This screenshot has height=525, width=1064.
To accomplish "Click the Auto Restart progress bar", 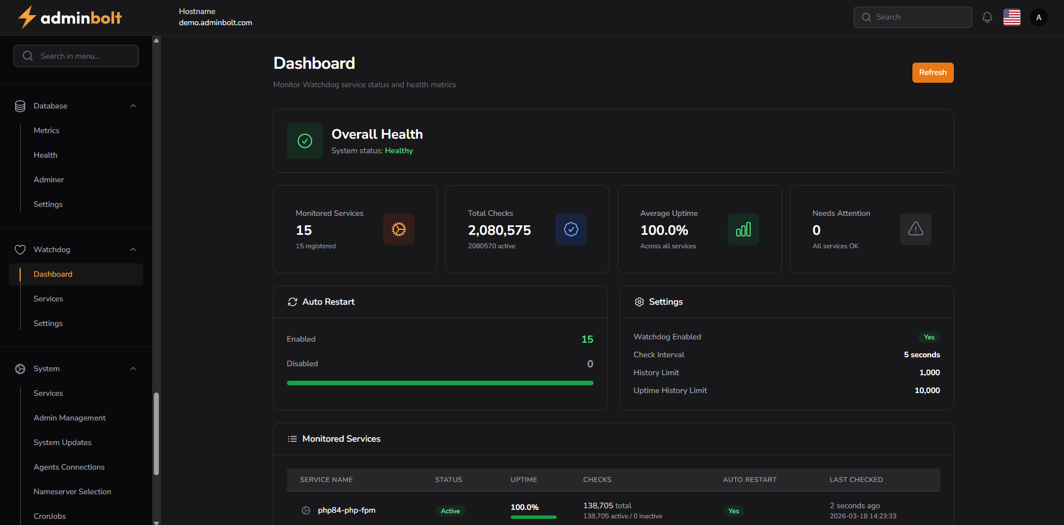I will tap(440, 382).
